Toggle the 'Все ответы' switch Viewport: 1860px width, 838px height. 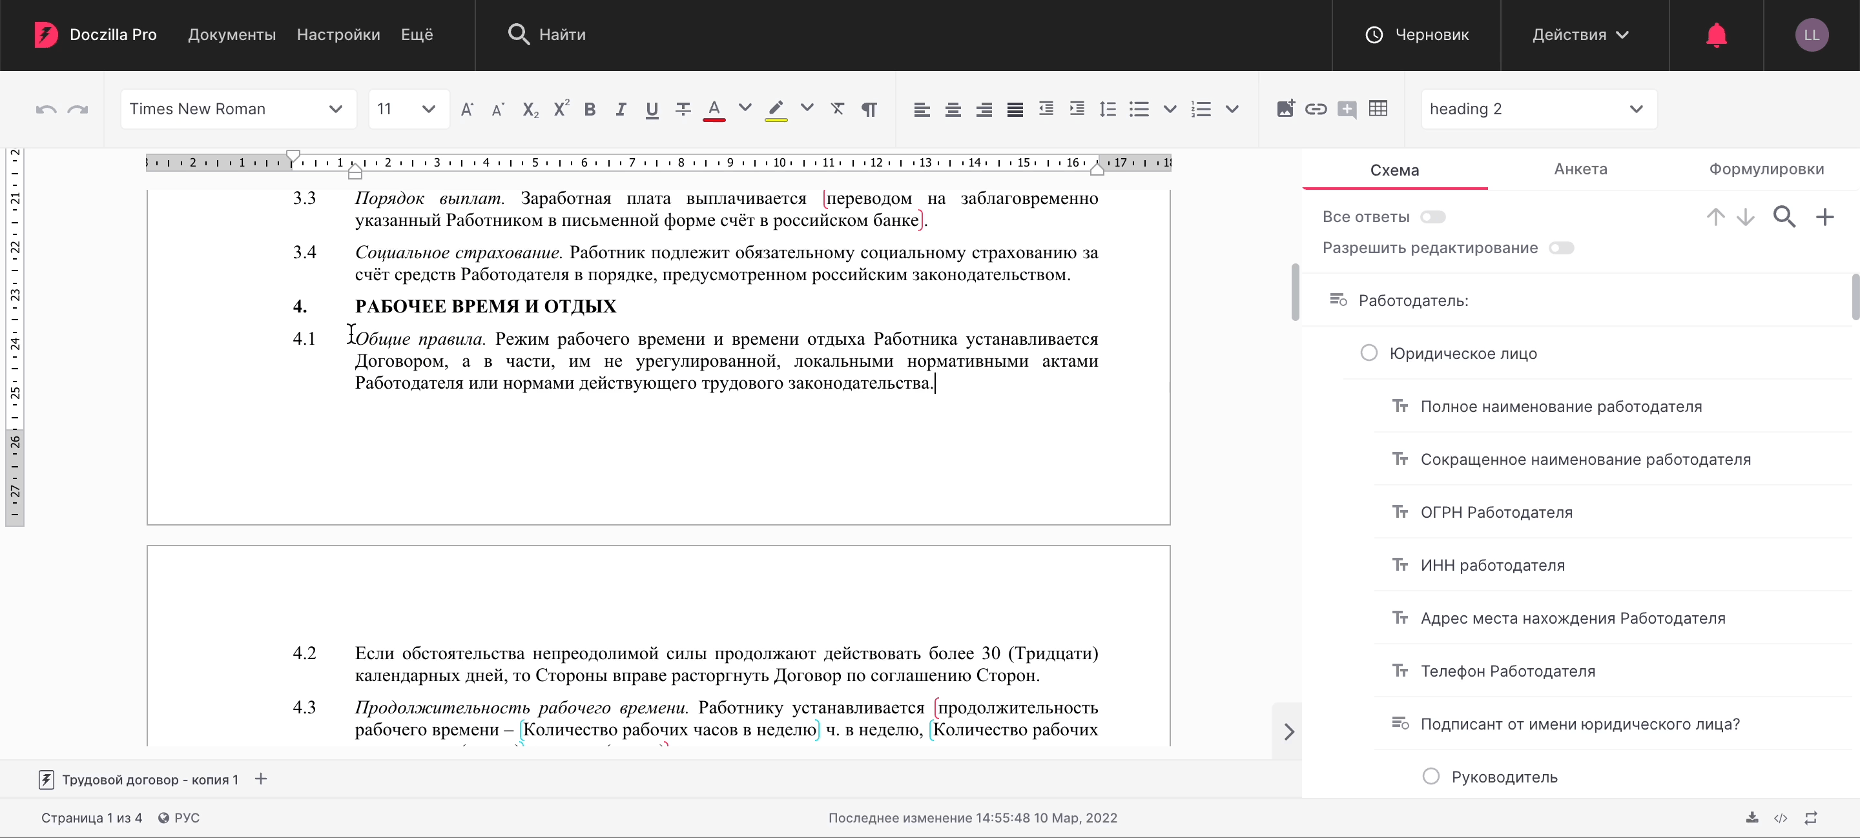[1432, 218]
